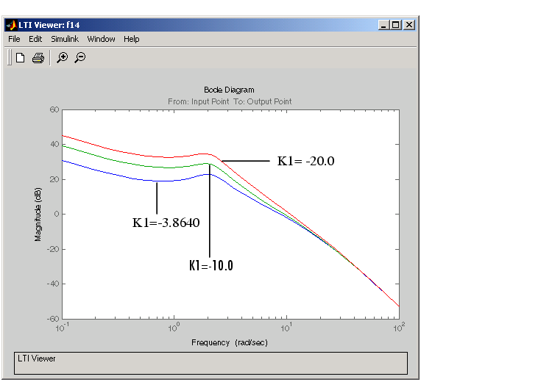Click the MATLAB icon in the title bar
This screenshot has height=382, width=552.
[11, 24]
